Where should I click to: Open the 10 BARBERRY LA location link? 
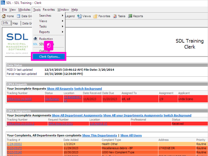pos(73,99)
